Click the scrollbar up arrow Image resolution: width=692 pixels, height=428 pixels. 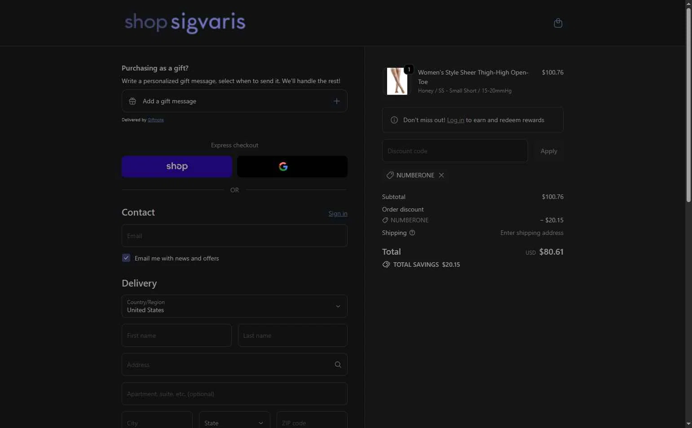click(x=688, y=4)
